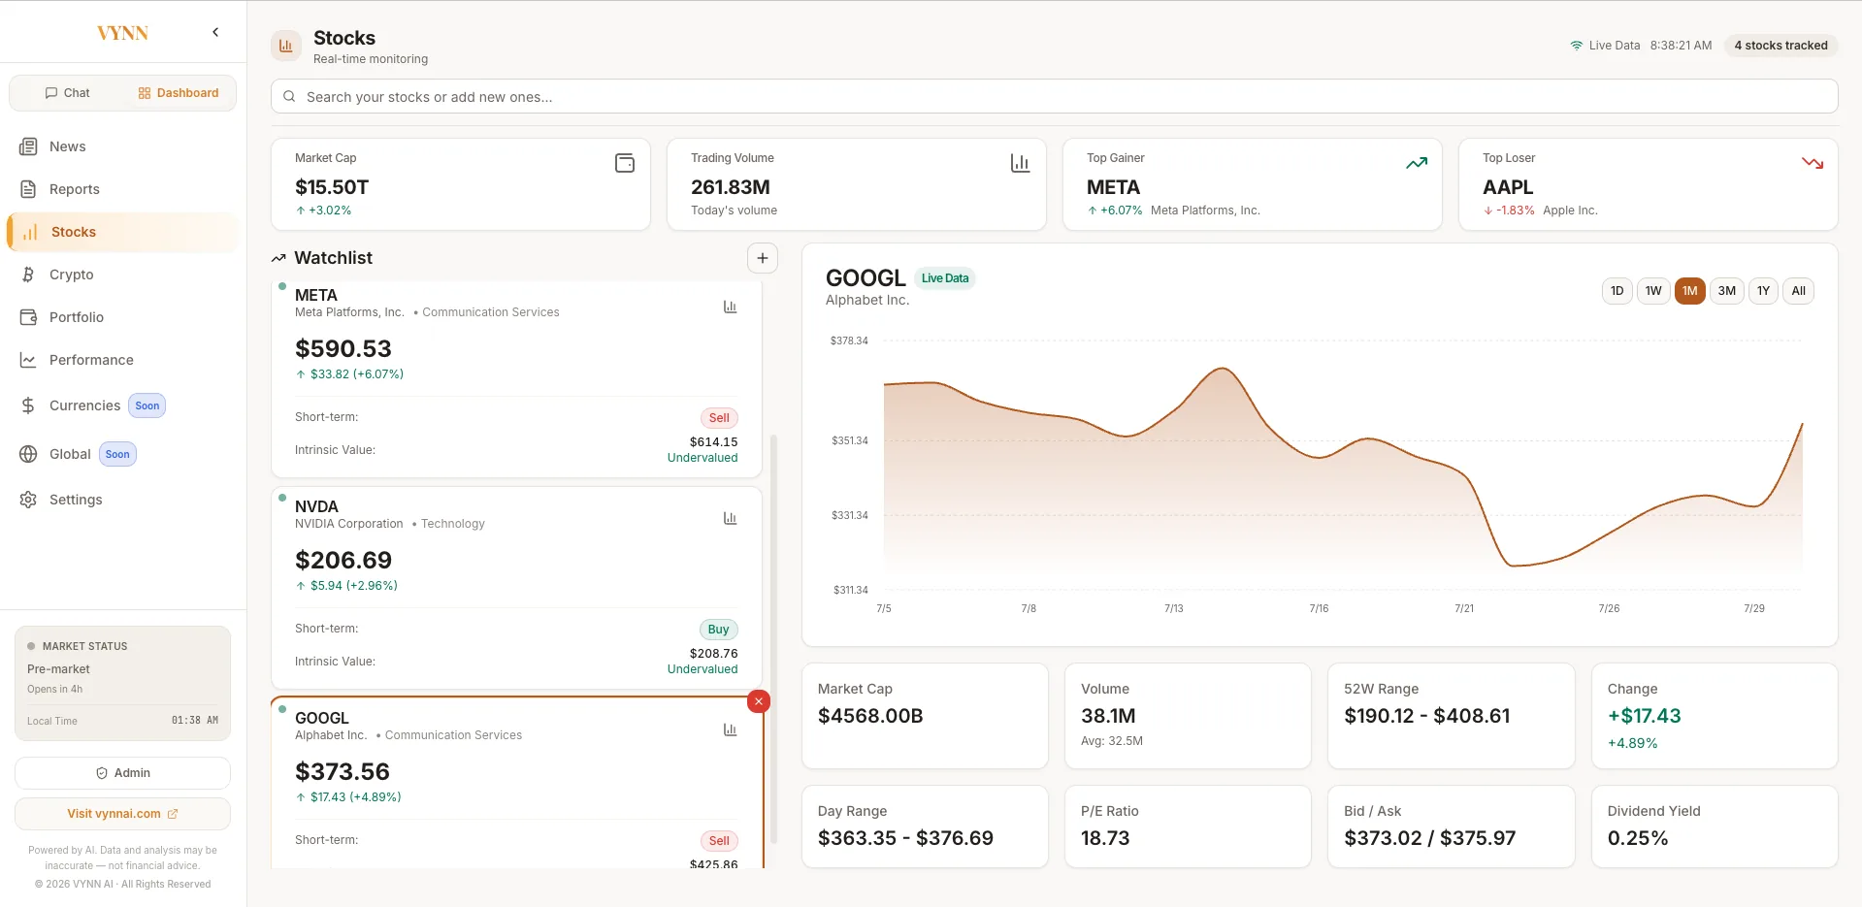Set chart range to 1W
The height and width of the screenshot is (907, 1862).
1653,291
